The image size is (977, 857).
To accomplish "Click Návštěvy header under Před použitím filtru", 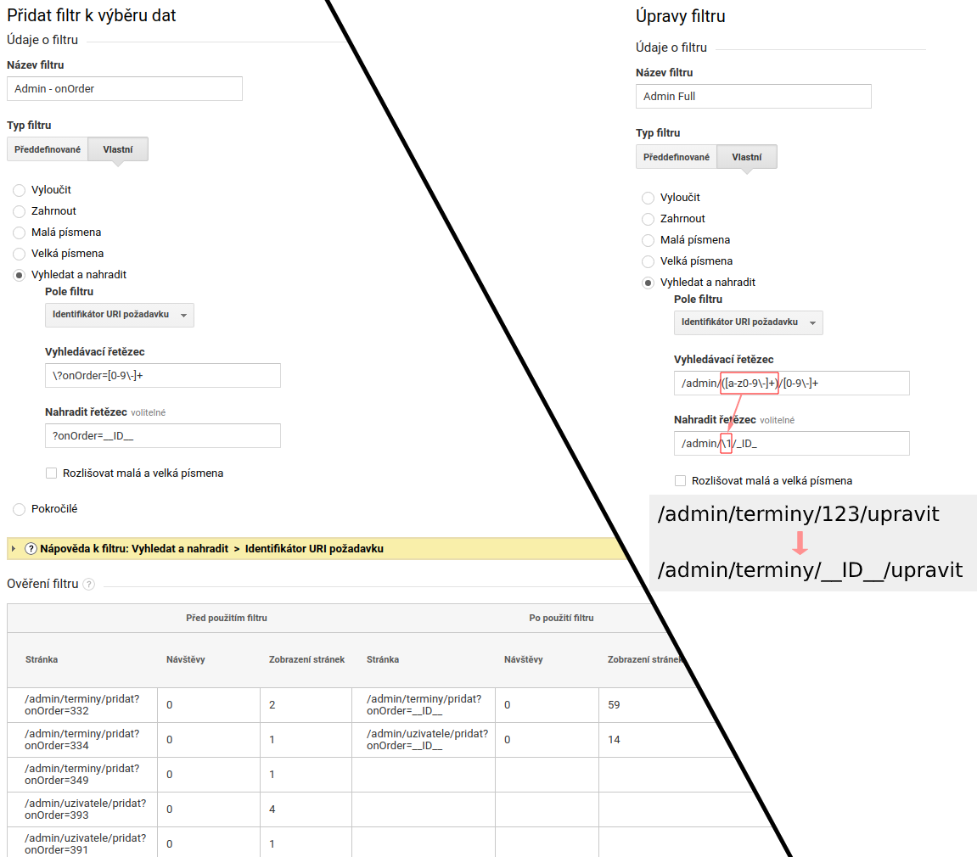I will click(x=185, y=659).
